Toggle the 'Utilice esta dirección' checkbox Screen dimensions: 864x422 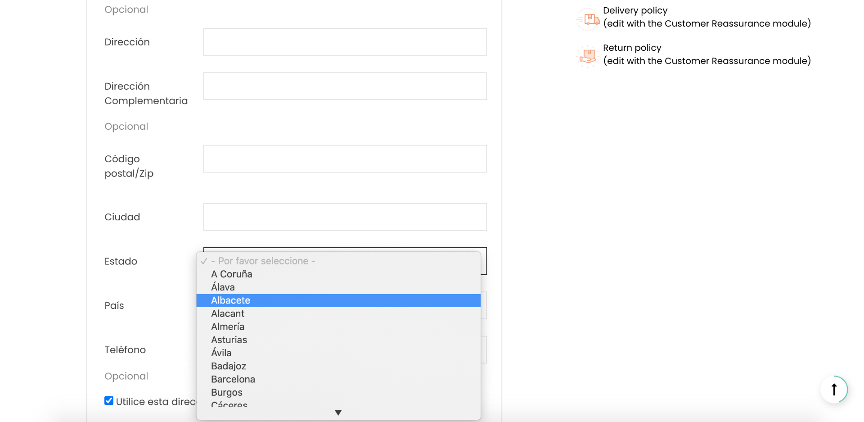(x=109, y=400)
